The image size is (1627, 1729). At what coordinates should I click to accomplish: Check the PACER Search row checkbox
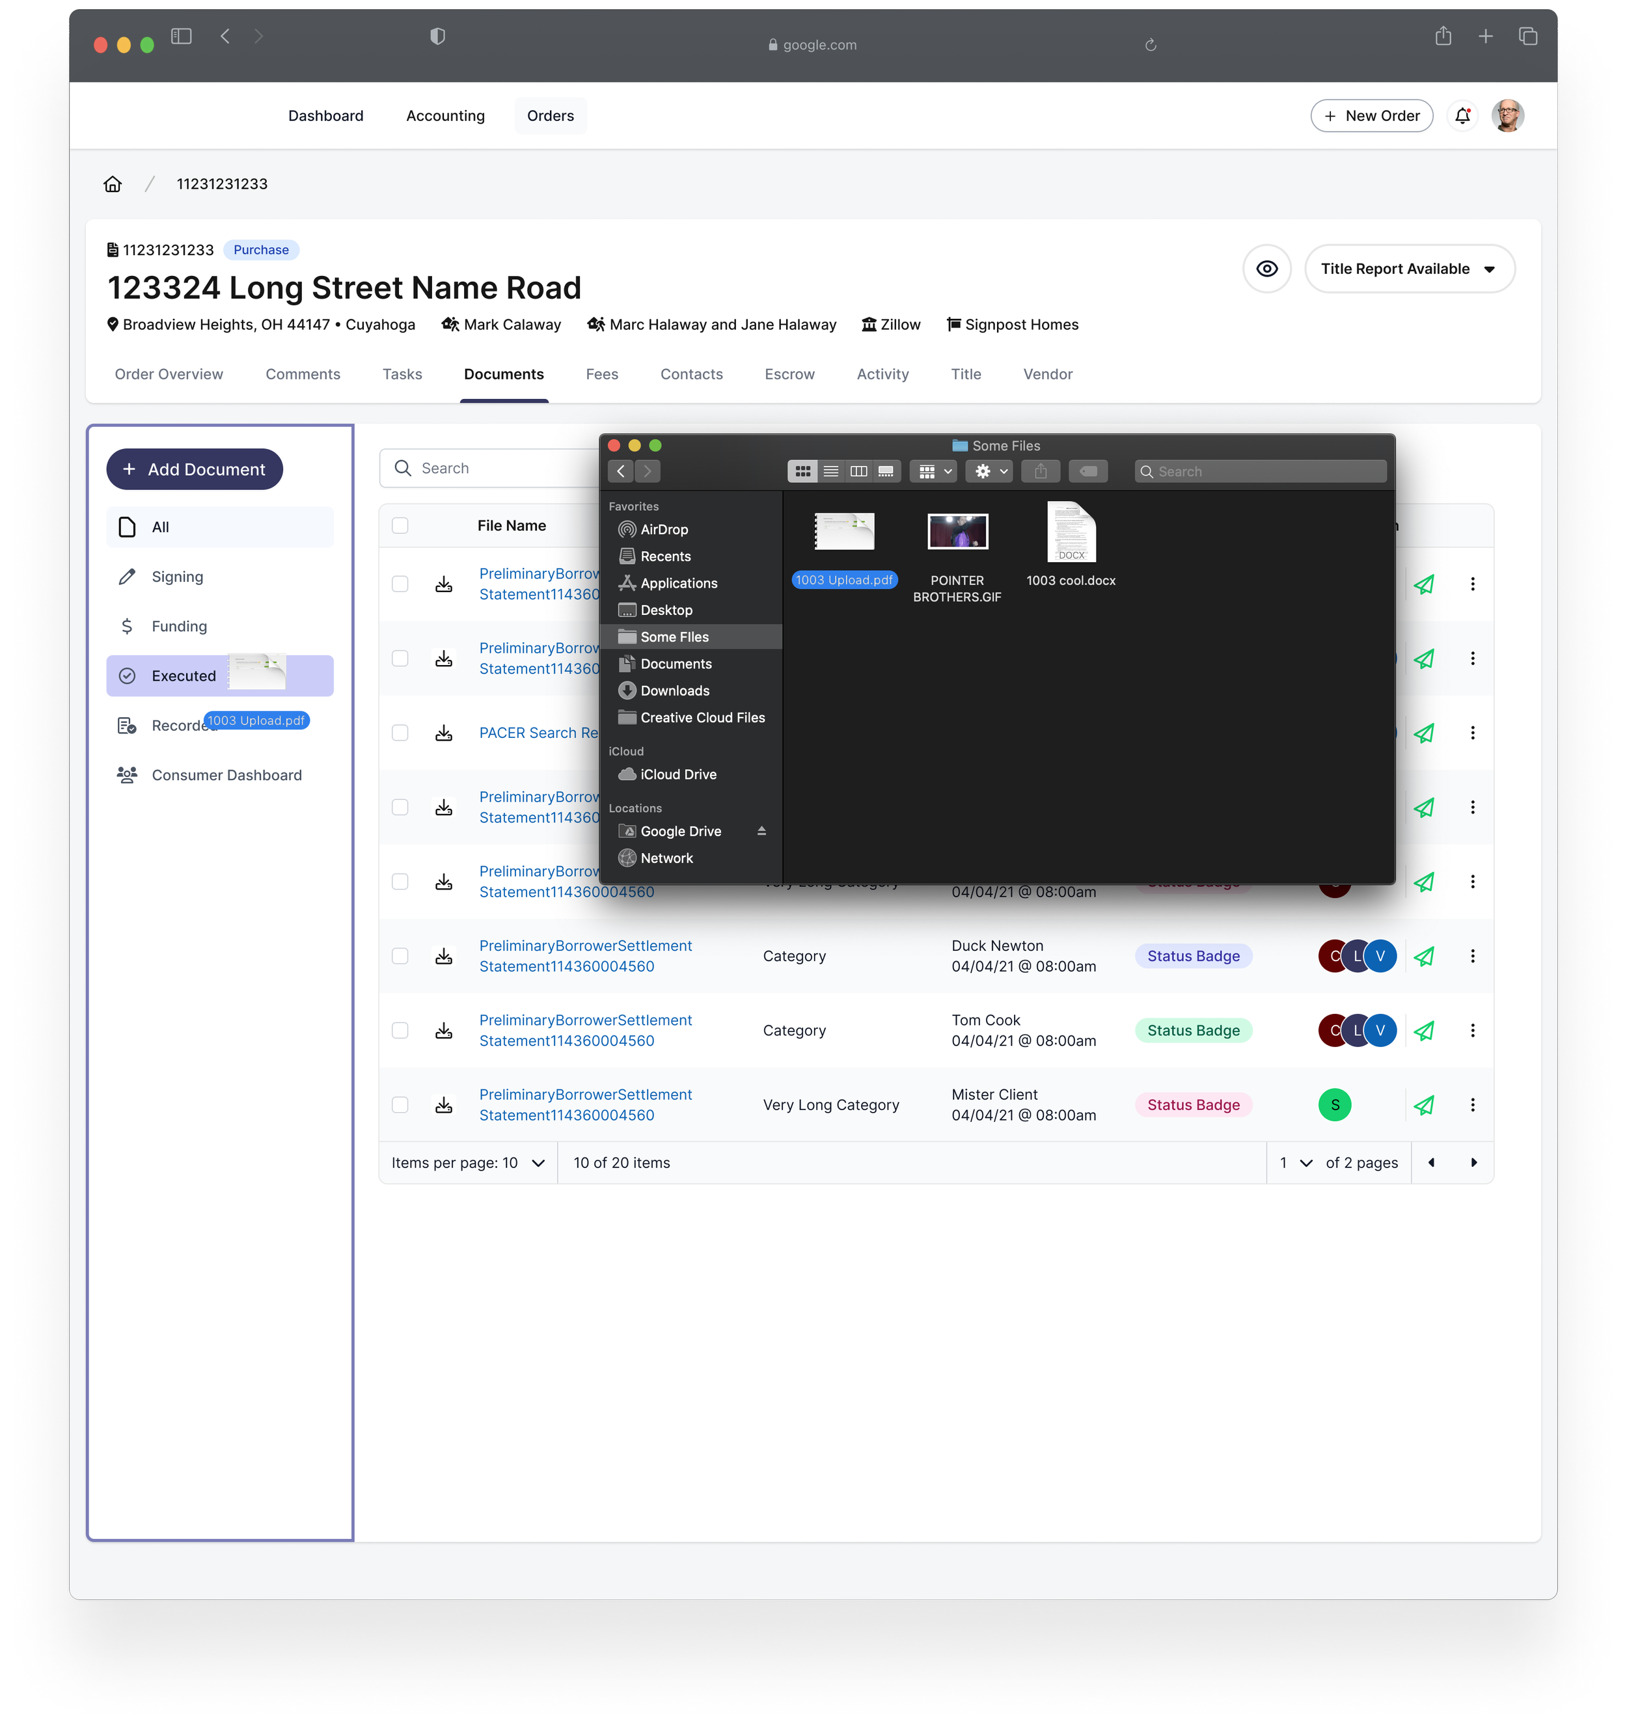click(400, 733)
